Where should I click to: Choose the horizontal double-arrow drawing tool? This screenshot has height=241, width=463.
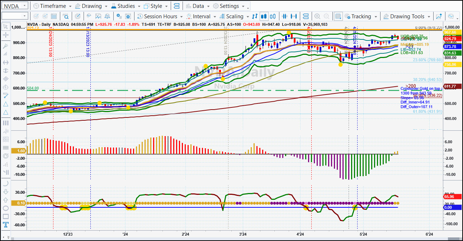[5, 62]
